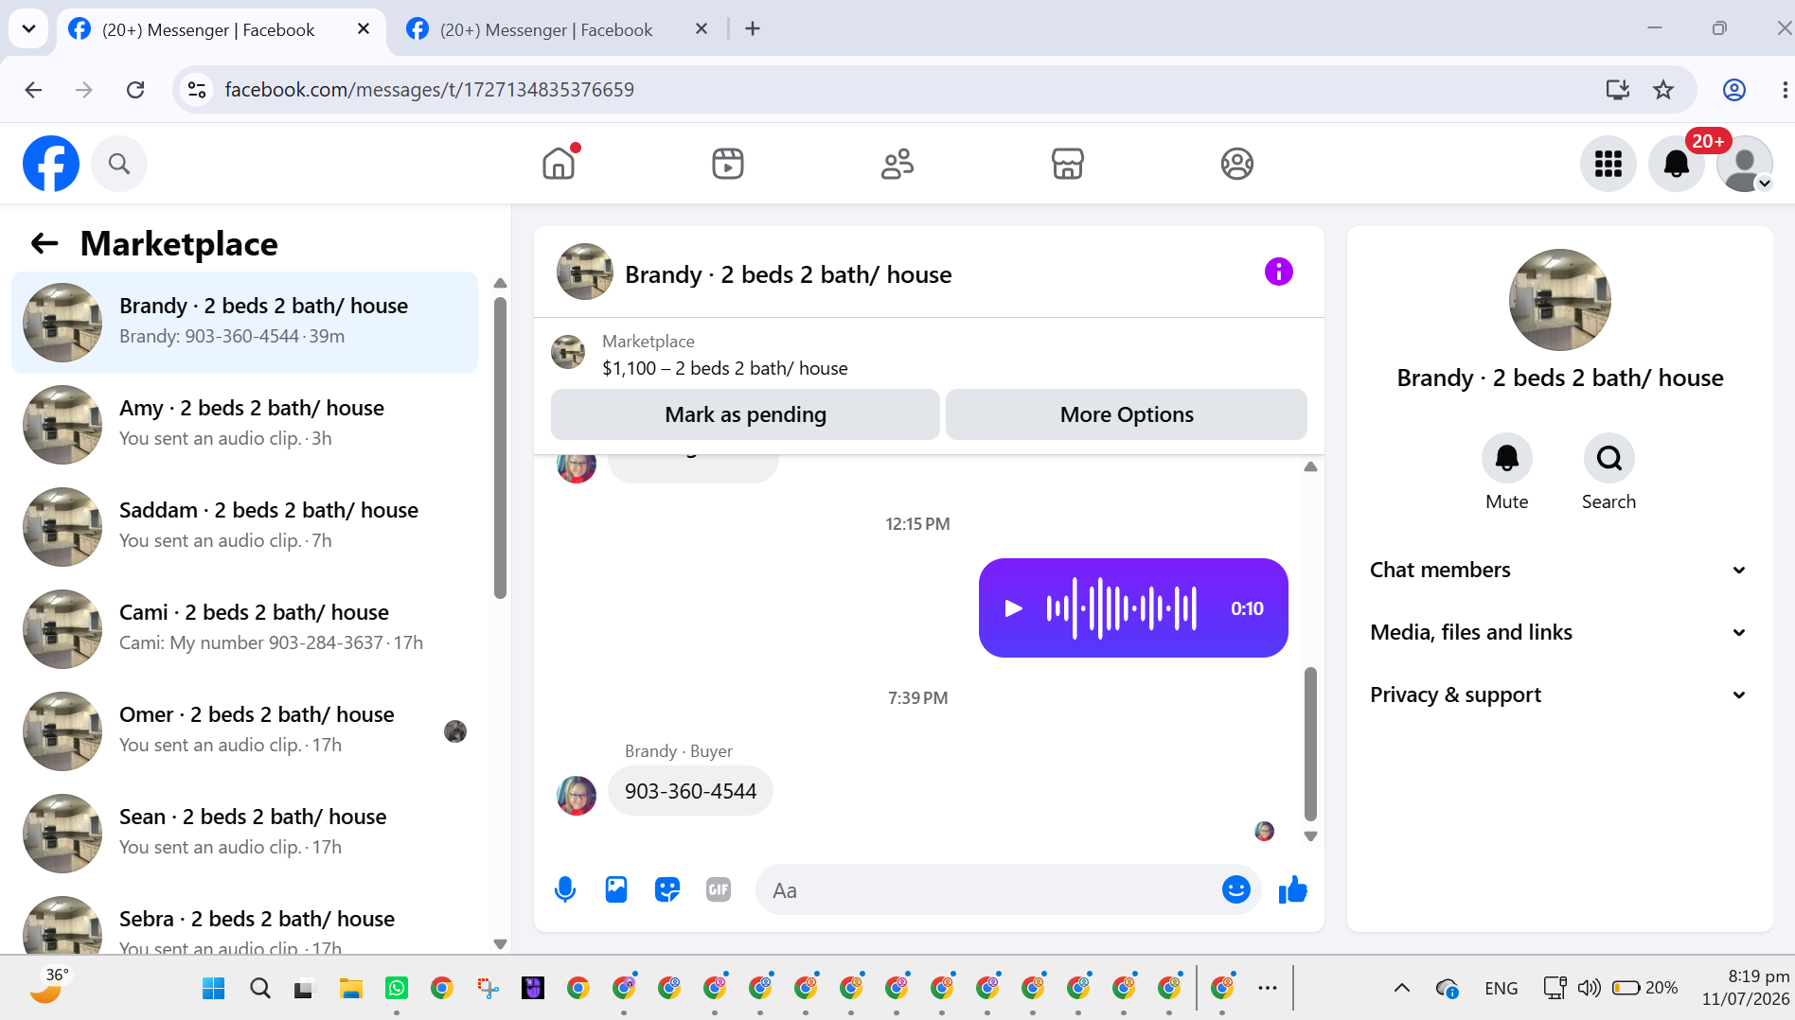Click the install app icon in address bar
The image size is (1795, 1020).
tap(1618, 90)
